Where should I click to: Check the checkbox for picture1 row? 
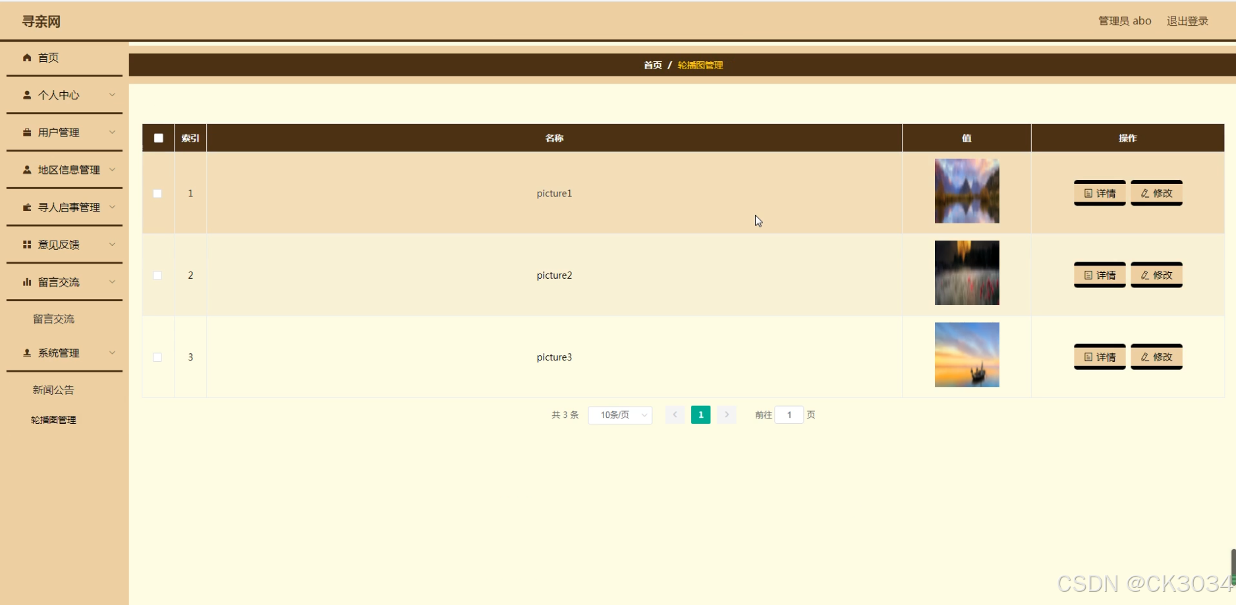[157, 193]
